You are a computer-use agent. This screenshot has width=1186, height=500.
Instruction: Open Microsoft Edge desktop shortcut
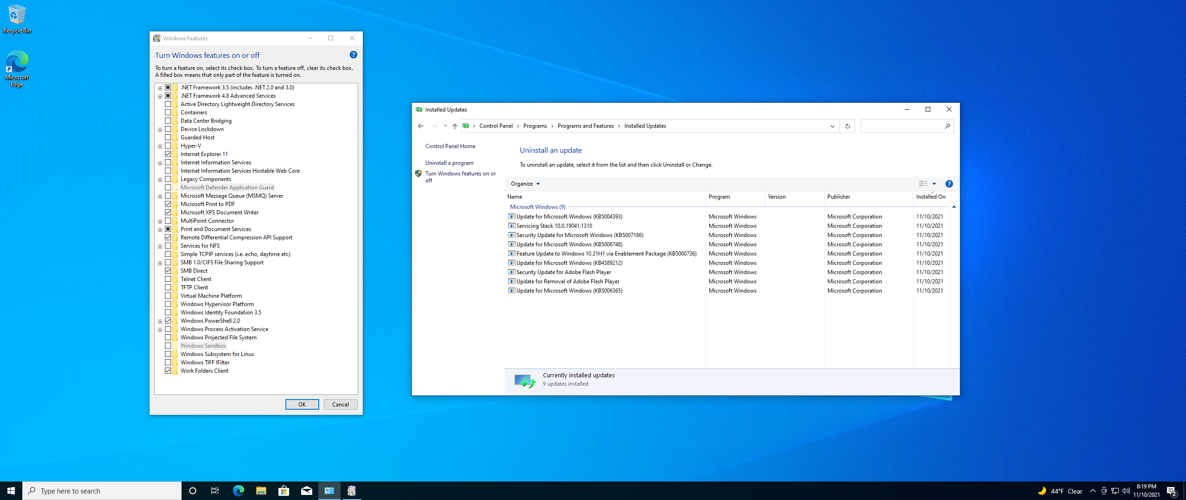pyautogui.click(x=17, y=69)
